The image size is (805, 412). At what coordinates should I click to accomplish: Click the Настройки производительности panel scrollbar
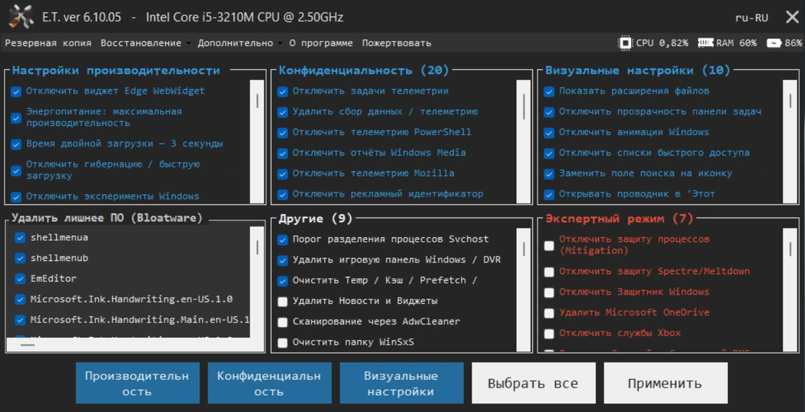(257, 141)
